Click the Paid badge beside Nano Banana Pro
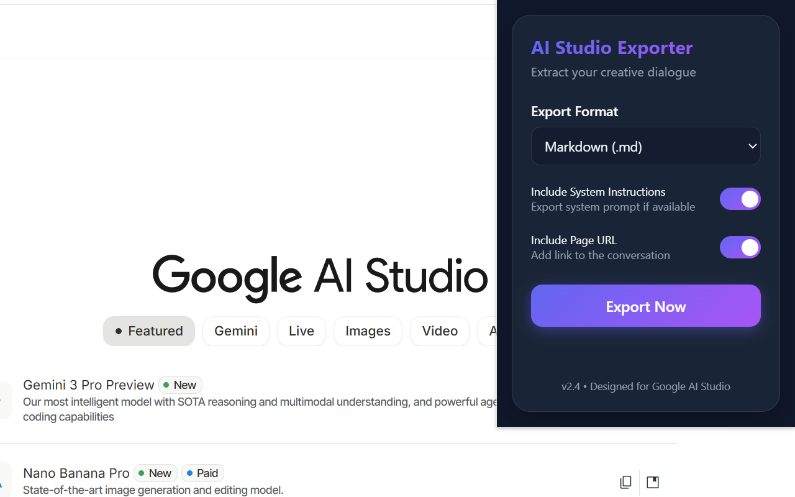 (202, 473)
